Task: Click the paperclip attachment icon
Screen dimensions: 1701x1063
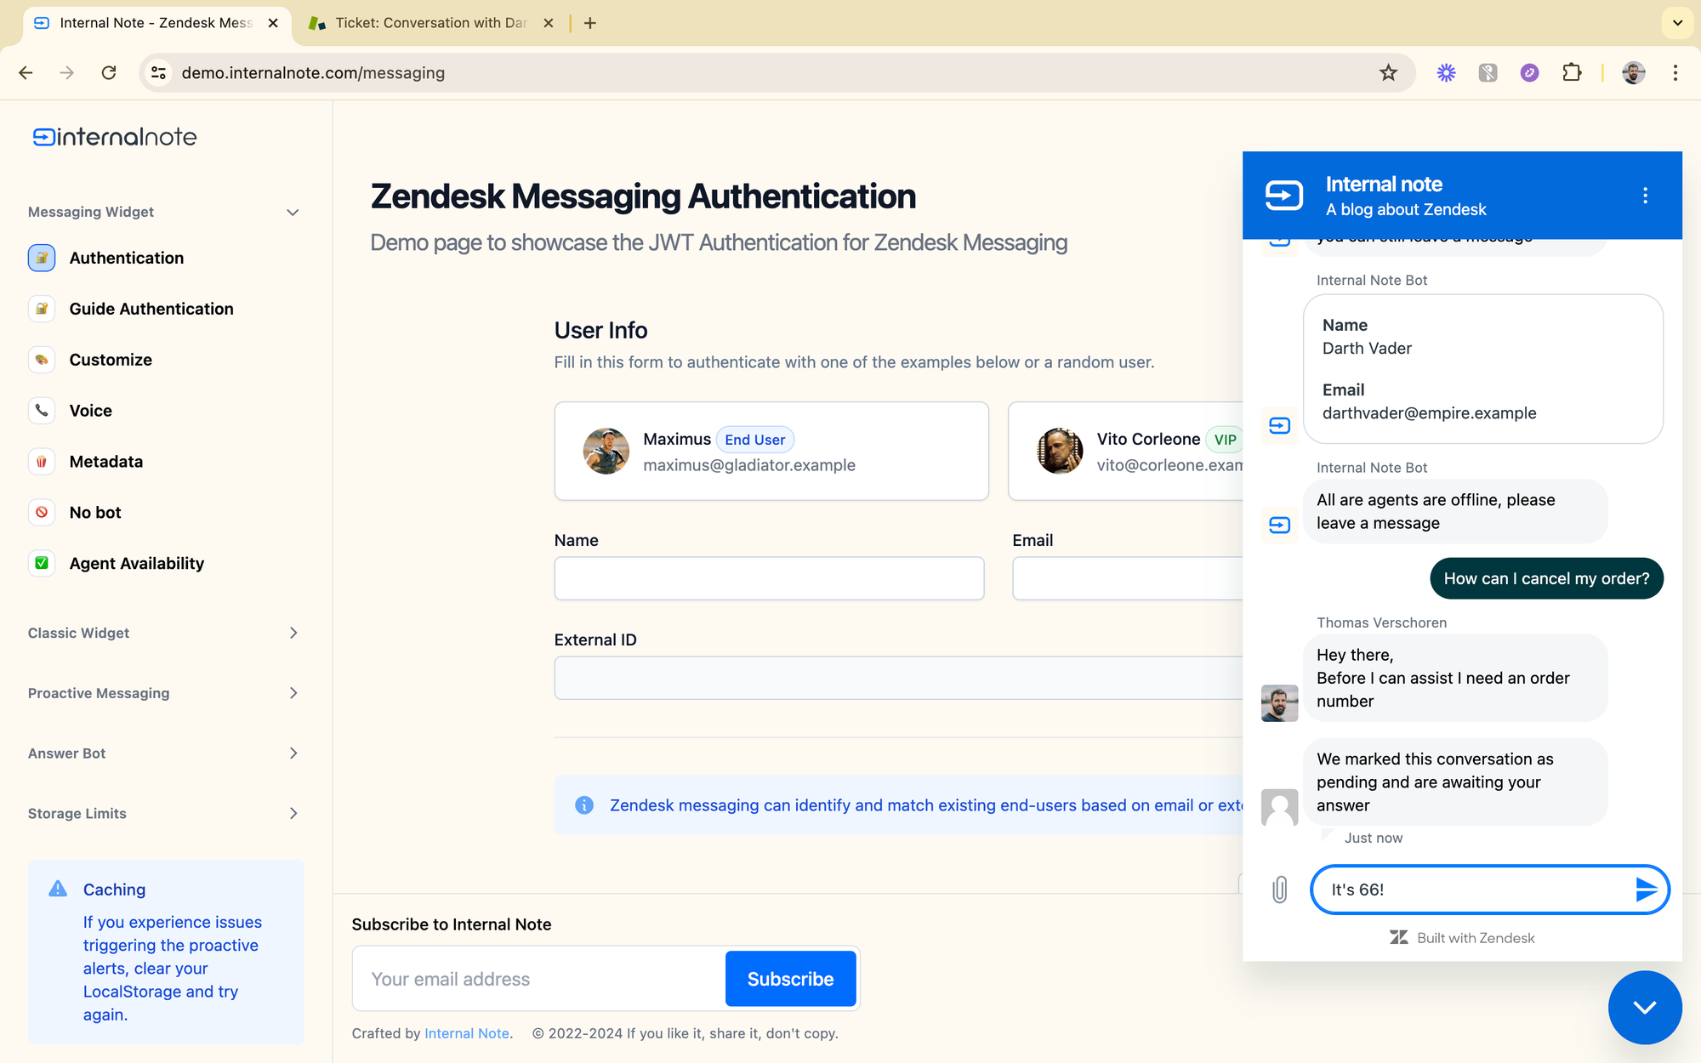Action: (x=1279, y=890)
